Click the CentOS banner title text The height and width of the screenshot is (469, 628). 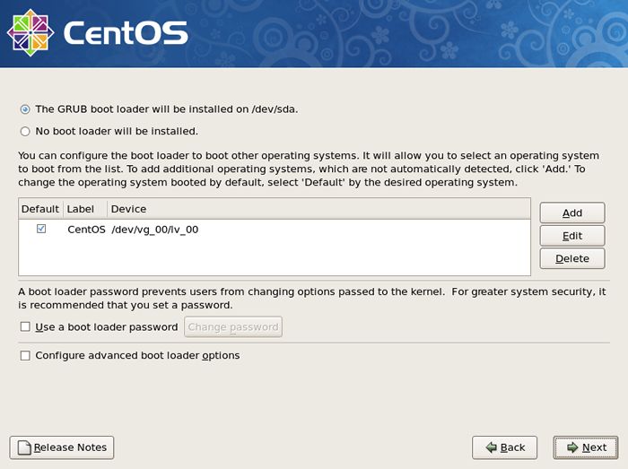pyautogui.click(x=126, y=33)
